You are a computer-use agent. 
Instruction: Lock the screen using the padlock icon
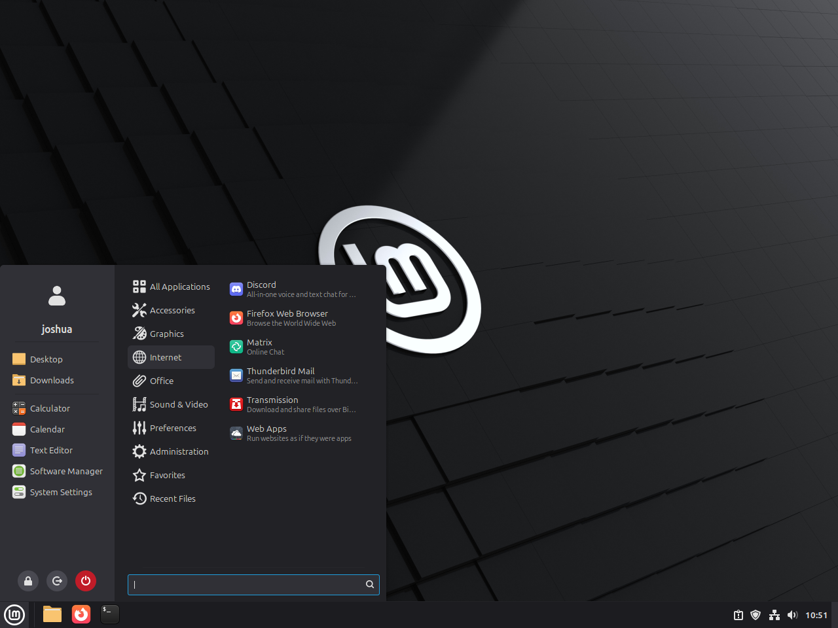(27, 581)
